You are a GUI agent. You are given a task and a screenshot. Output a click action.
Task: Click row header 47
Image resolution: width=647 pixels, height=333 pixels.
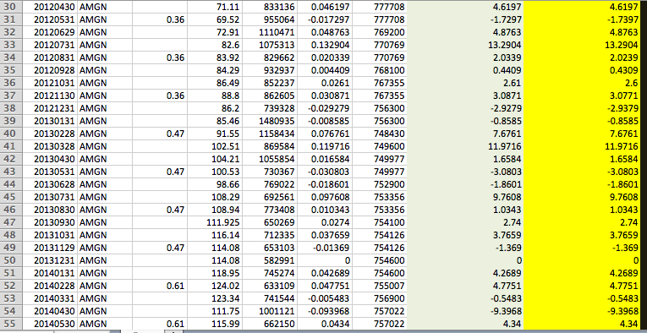(11, 222)
